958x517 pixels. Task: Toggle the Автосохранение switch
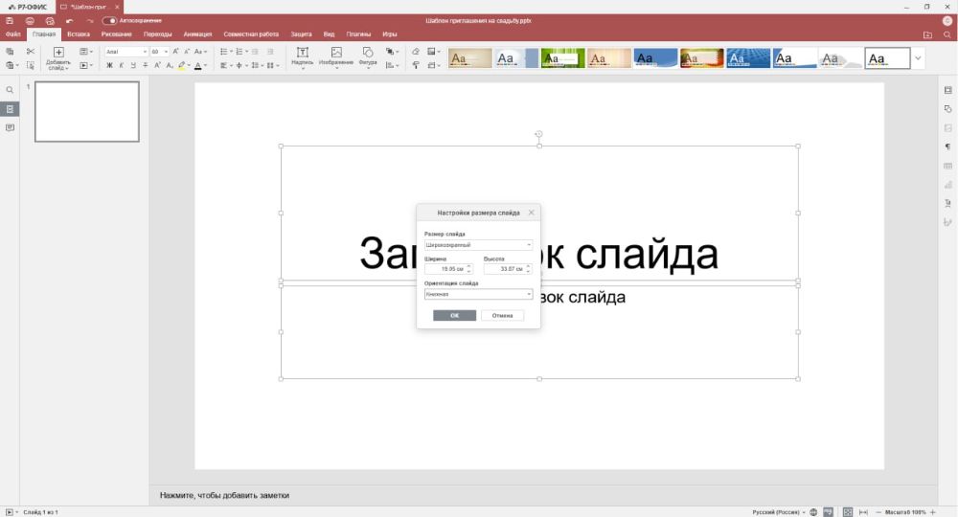(109, 20)
